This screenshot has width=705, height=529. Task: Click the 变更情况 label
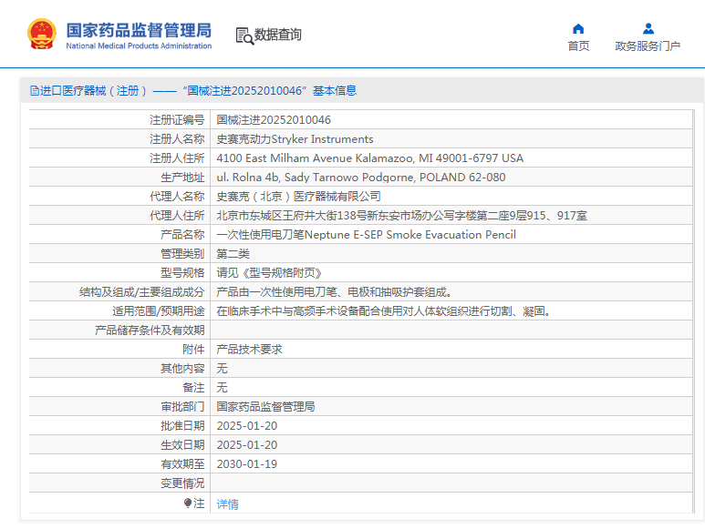(182, 483)
